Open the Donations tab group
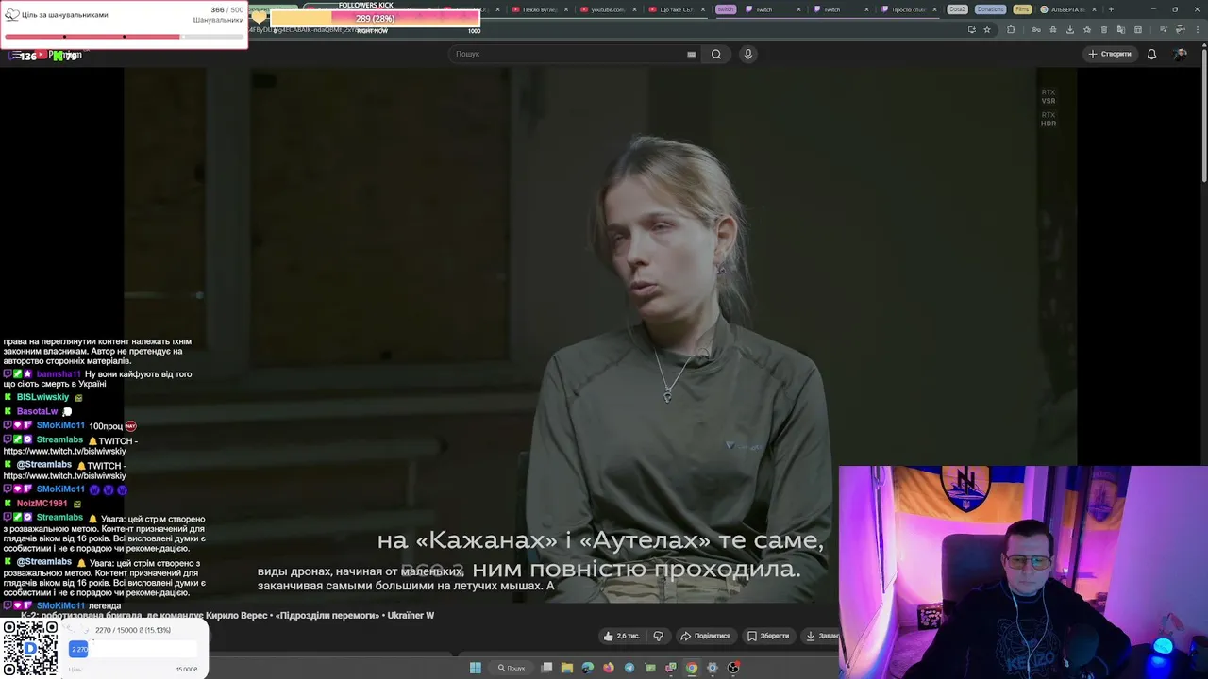The image size is (1208, 679). click(x=990, y=9)
